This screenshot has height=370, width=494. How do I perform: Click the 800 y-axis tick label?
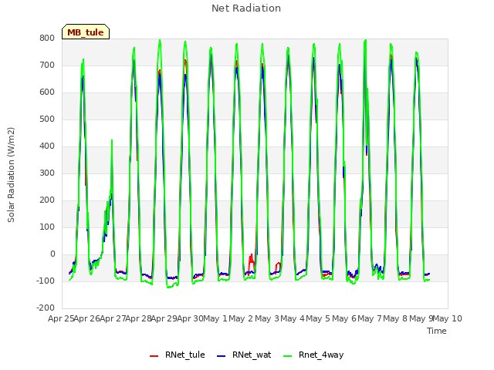pos(47,38)
